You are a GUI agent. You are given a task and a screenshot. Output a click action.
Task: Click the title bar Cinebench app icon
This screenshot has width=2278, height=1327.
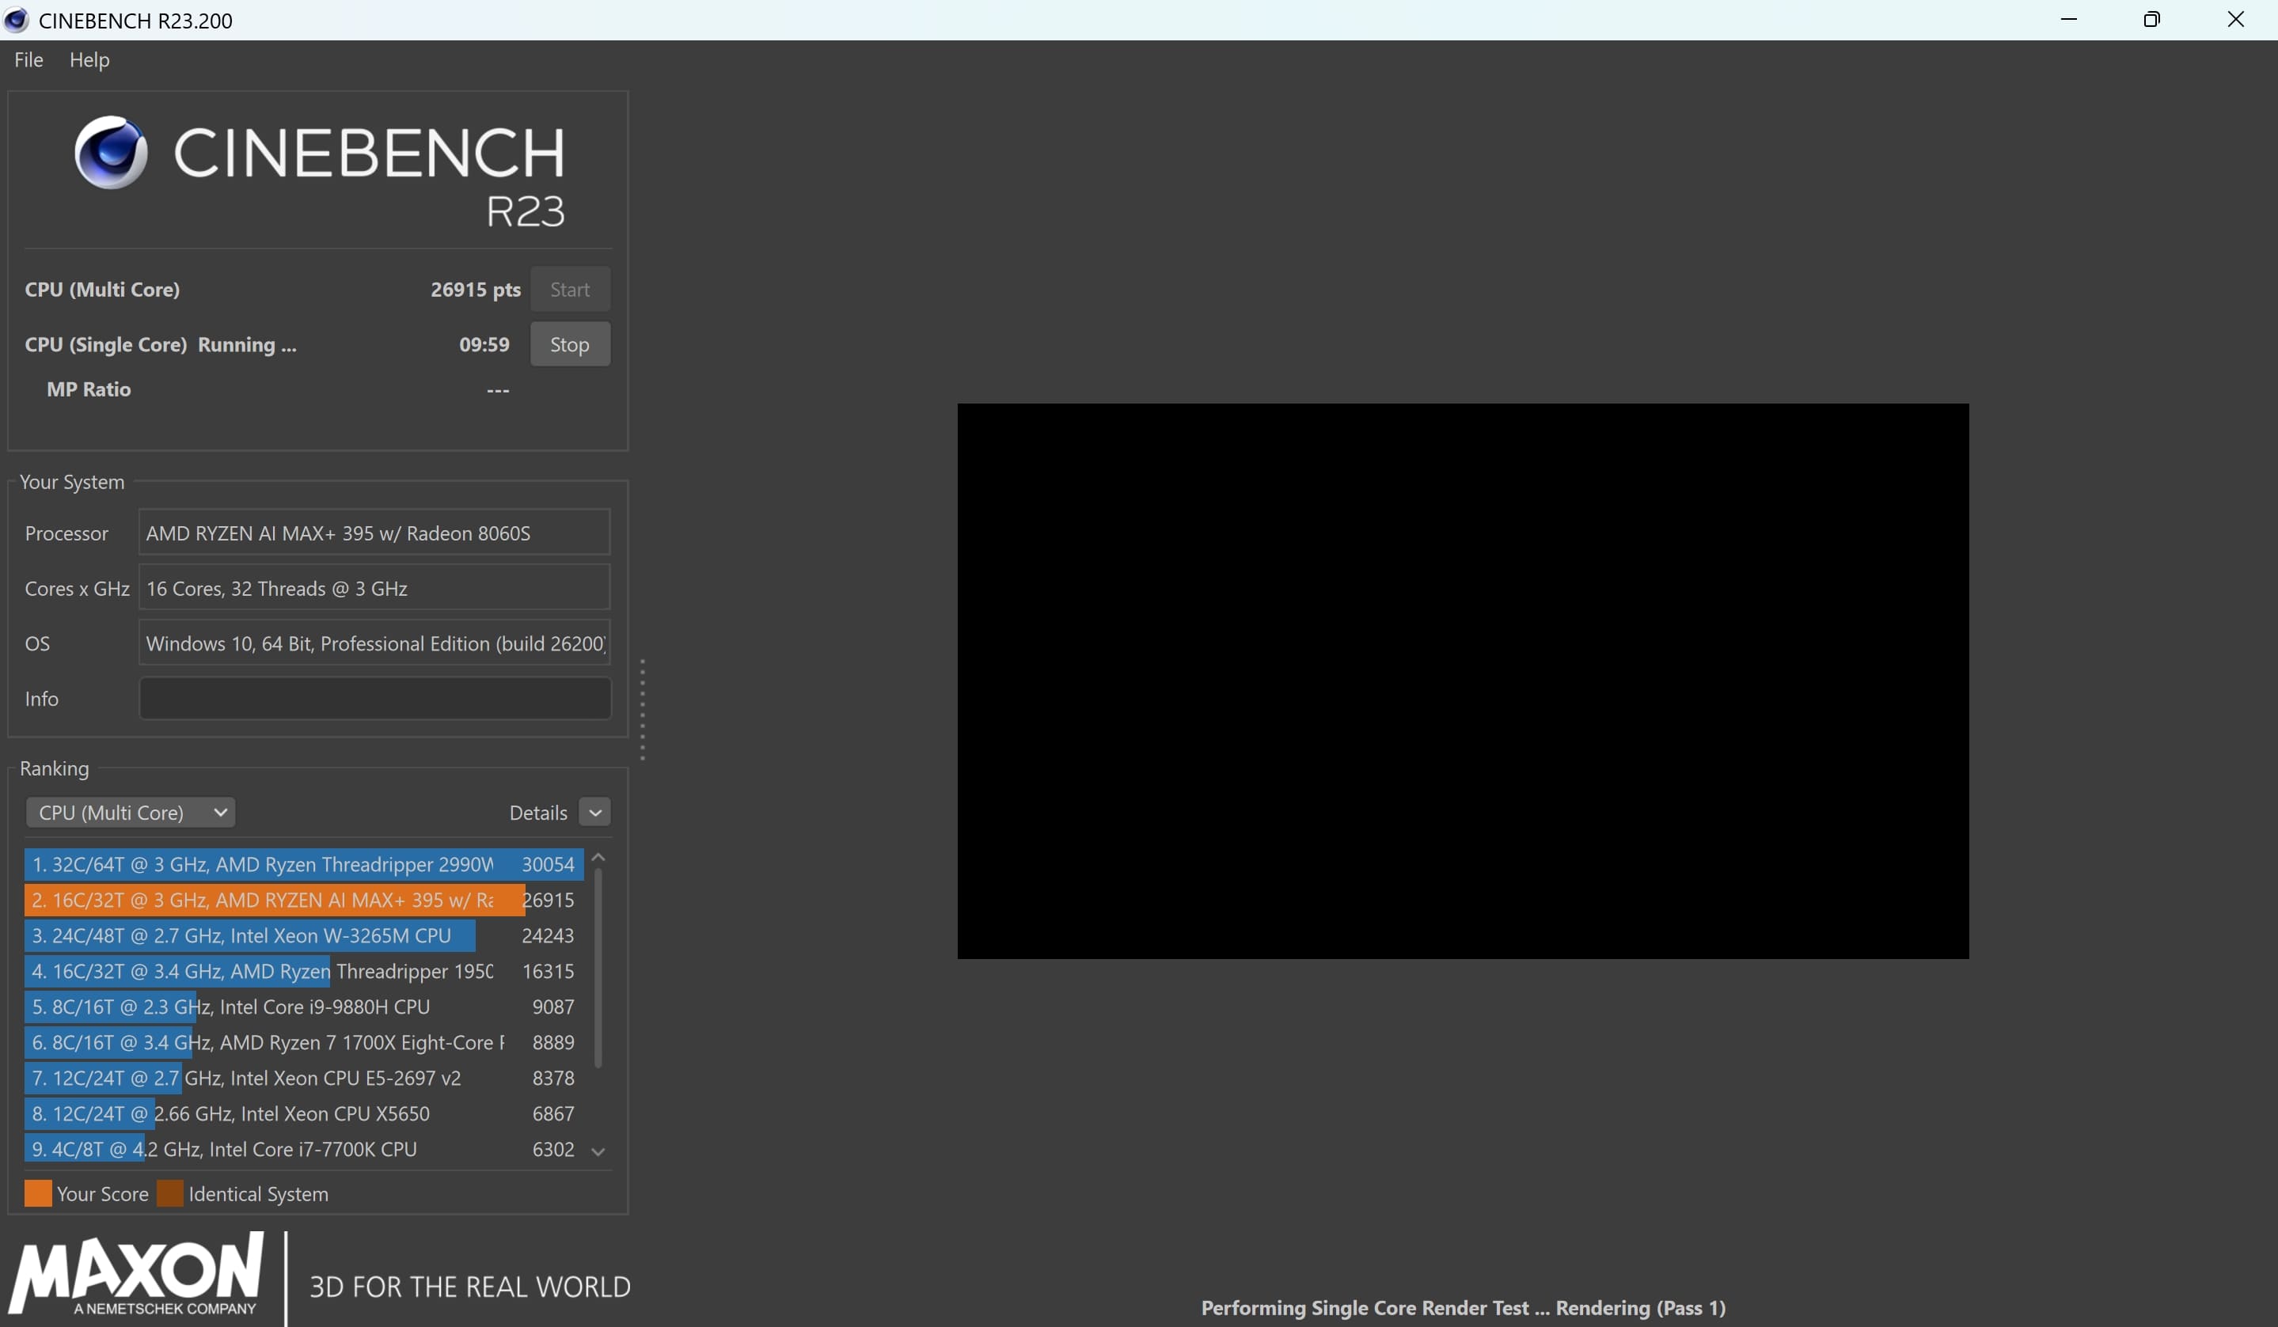17,20
